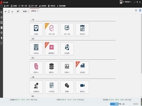142x106 pixels.
Task: Close the second tab, 自选股
Action: coord(28,11)
